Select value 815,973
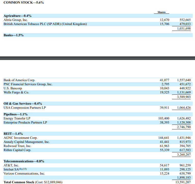This screenshot has width=195, height=184. (185, 142)
